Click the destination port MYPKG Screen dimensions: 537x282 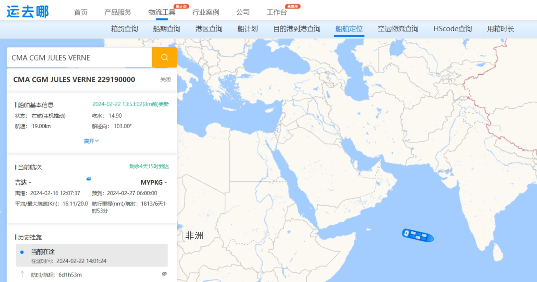[x=151, y=183]
